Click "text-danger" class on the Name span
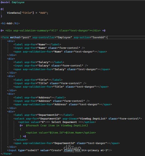 [85, 52]
